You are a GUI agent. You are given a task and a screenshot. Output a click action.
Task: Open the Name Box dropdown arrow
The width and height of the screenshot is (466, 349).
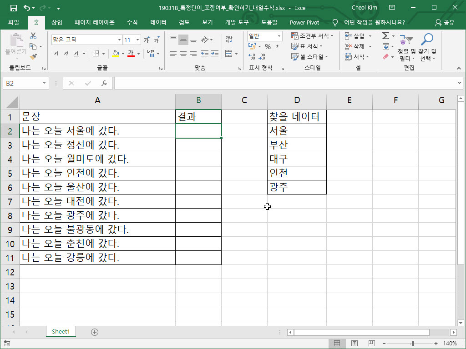click(44, 83)
